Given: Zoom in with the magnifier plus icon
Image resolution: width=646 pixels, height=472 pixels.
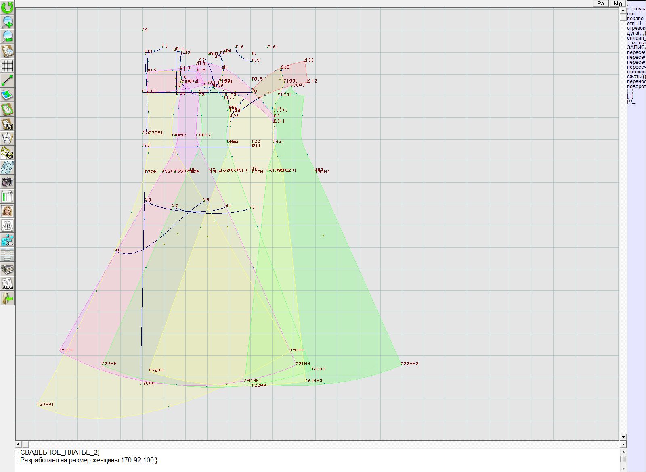Looking at the screenshot, I should coord(7,22).
